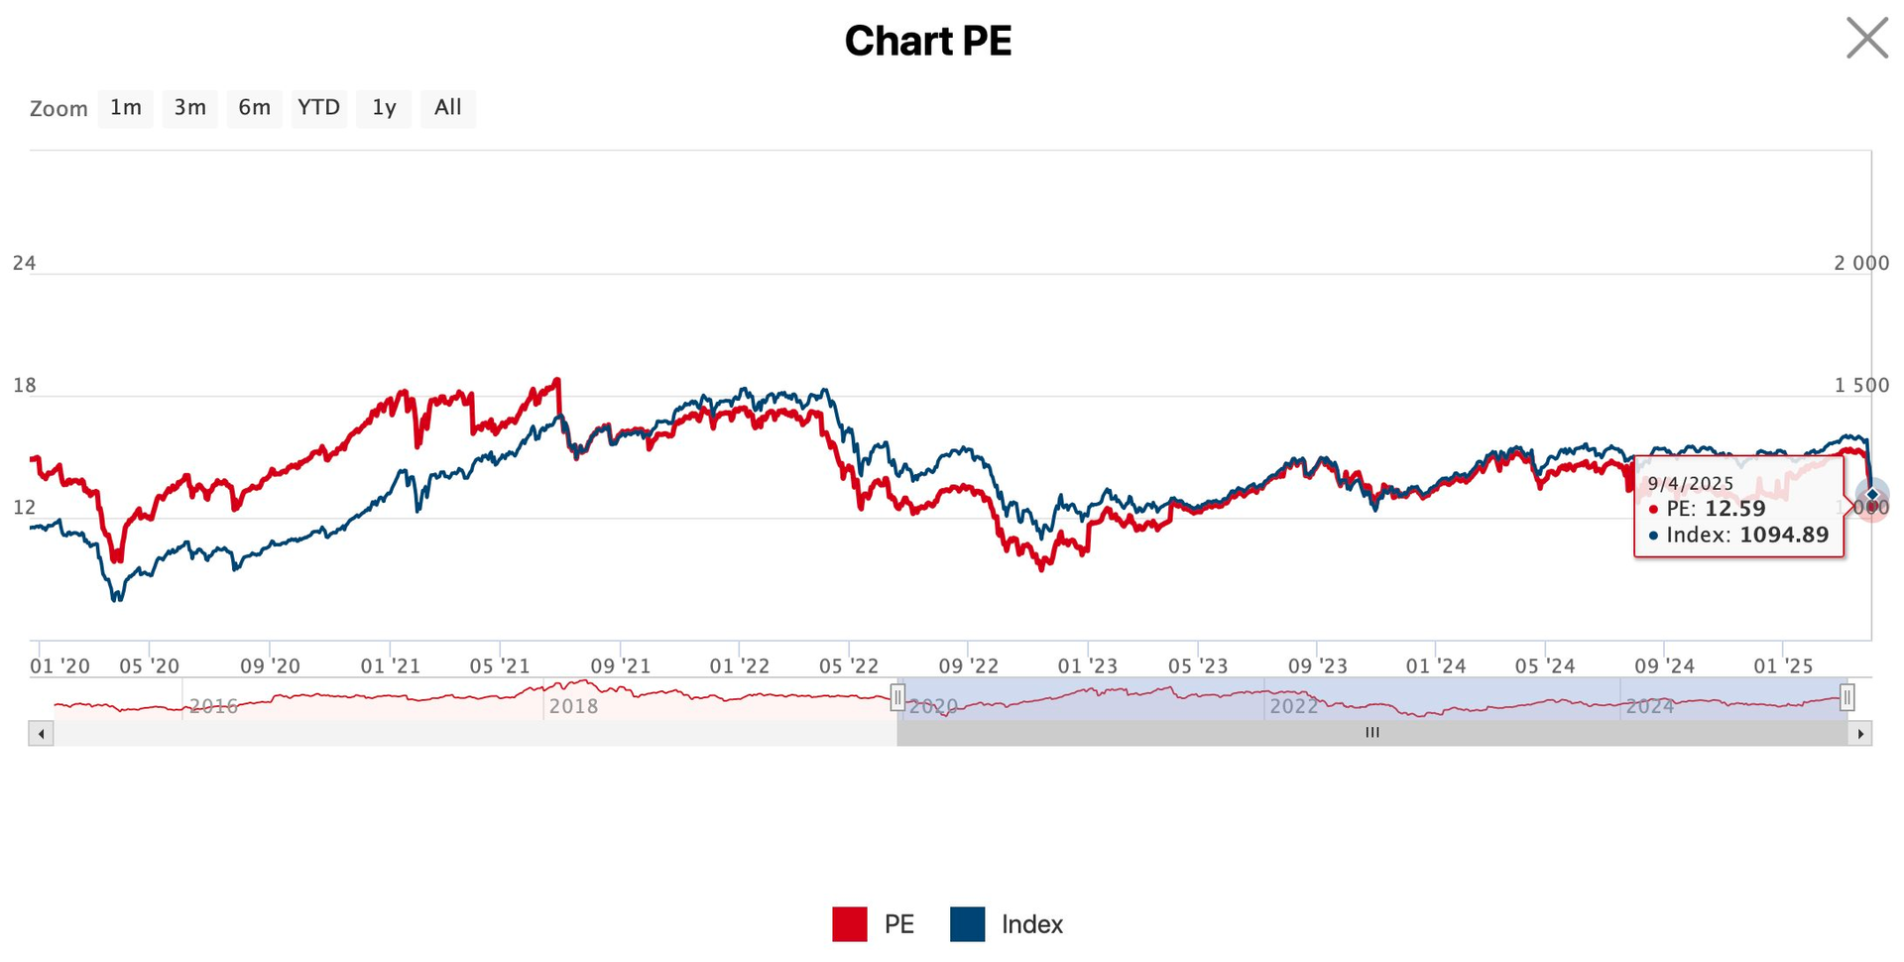Set zoom range to 1m
The width and height of the screenshot is (1904, 962).
point(125,108)
